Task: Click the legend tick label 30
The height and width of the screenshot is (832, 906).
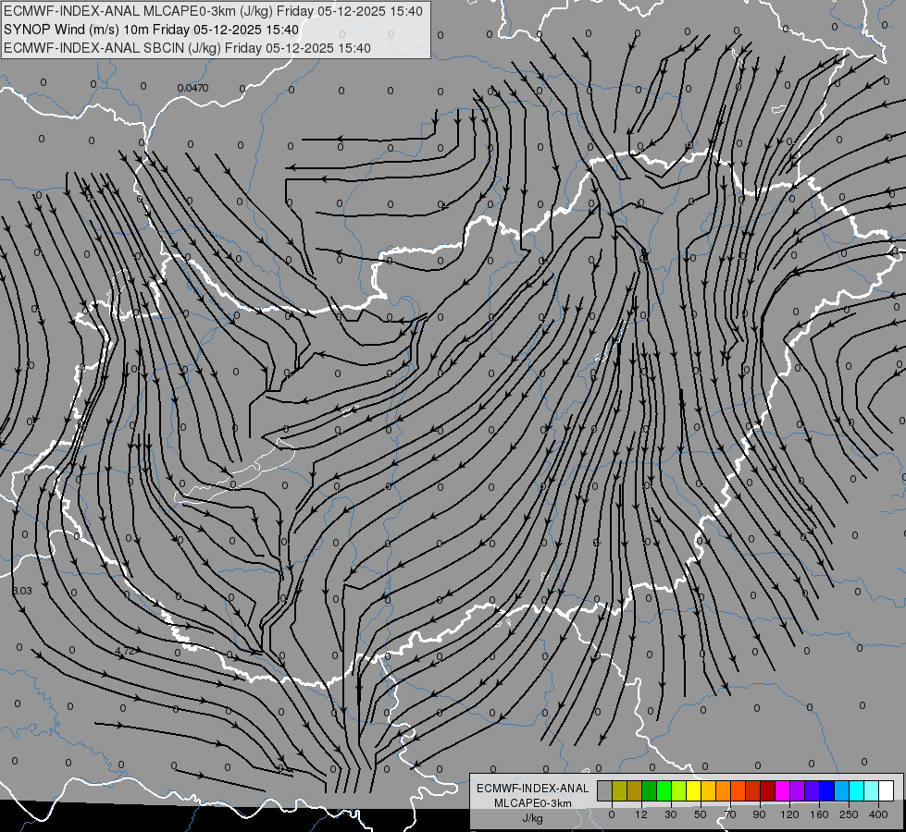Action: tap(671, 814)
